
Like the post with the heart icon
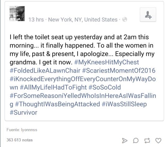pos(158,140)
